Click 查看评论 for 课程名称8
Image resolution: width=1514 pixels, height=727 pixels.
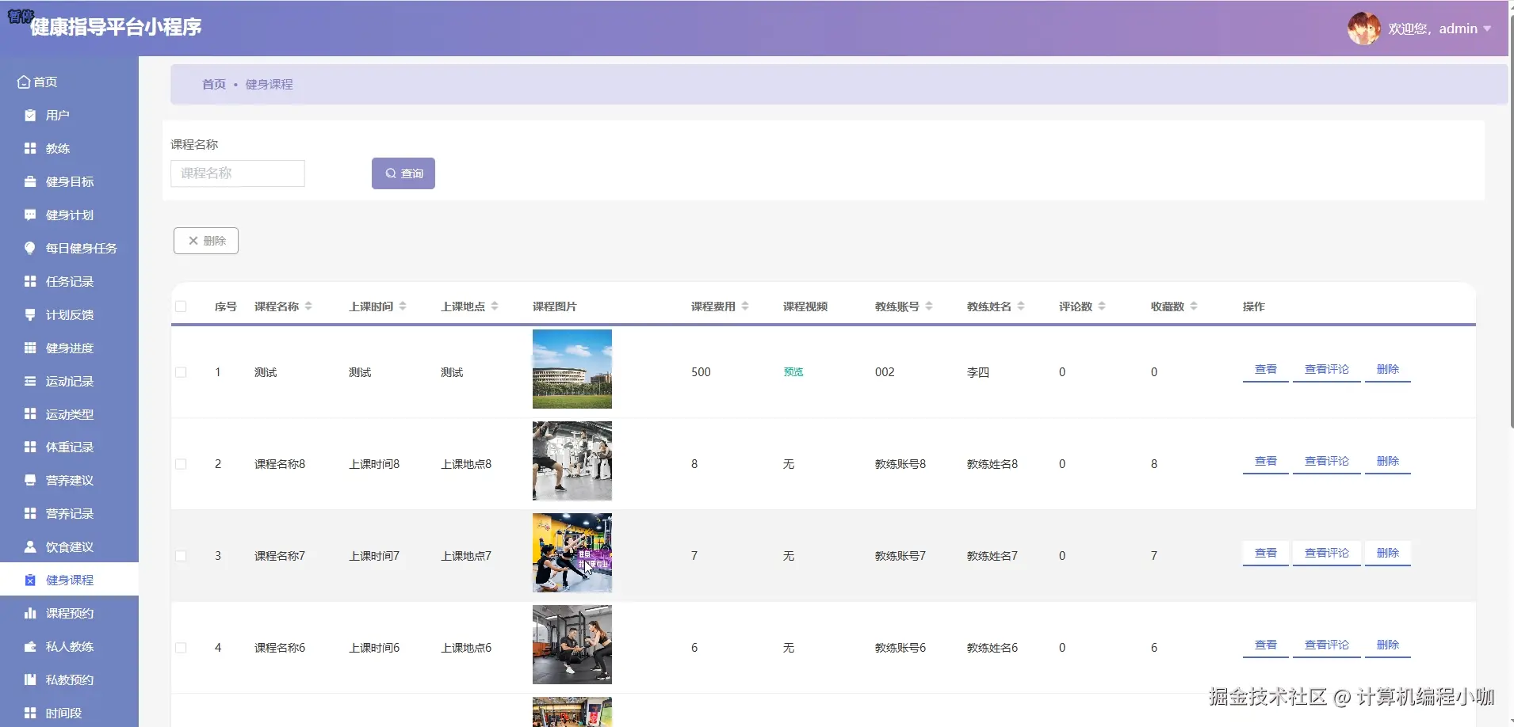point(1327,462)
